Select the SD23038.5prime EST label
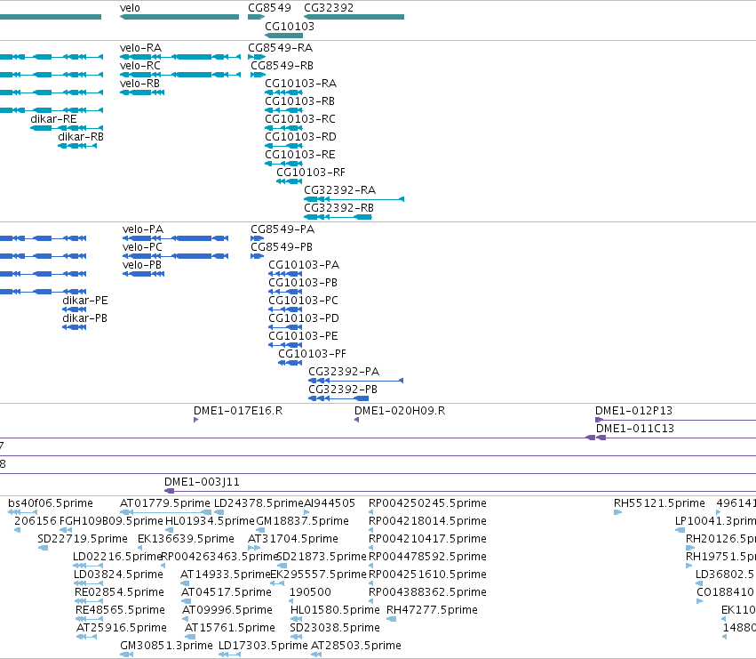The height and width of the screenshot is (659, 756). click(335, 628)
